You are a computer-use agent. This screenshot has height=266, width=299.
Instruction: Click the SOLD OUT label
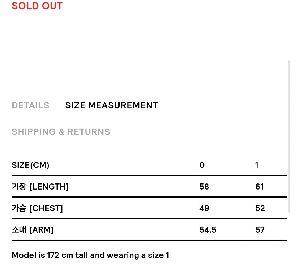click(x=37, y=6)
